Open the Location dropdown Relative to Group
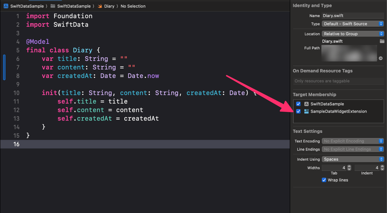The image size is (387, 213). [353, 34]
